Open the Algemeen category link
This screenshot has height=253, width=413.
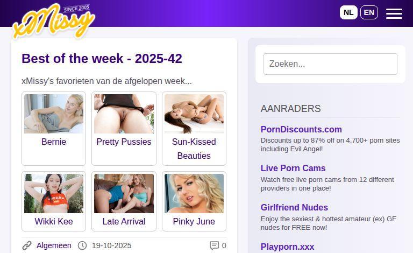coord(54,245)
